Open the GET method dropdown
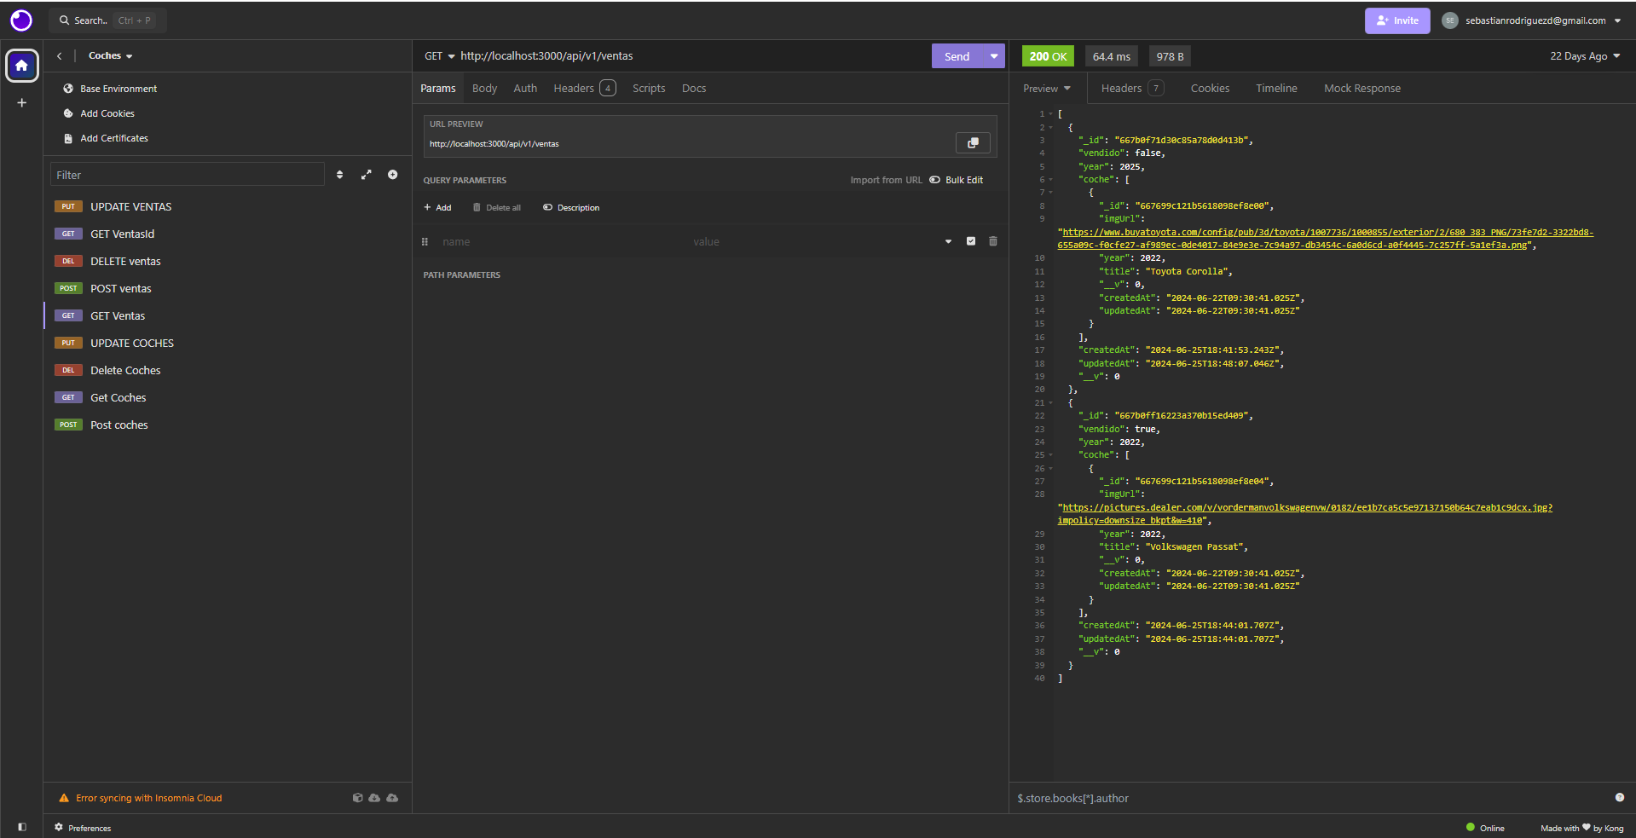Image resolution: width=1636 pixels, height=838 pixels. (x=440, y=56)
